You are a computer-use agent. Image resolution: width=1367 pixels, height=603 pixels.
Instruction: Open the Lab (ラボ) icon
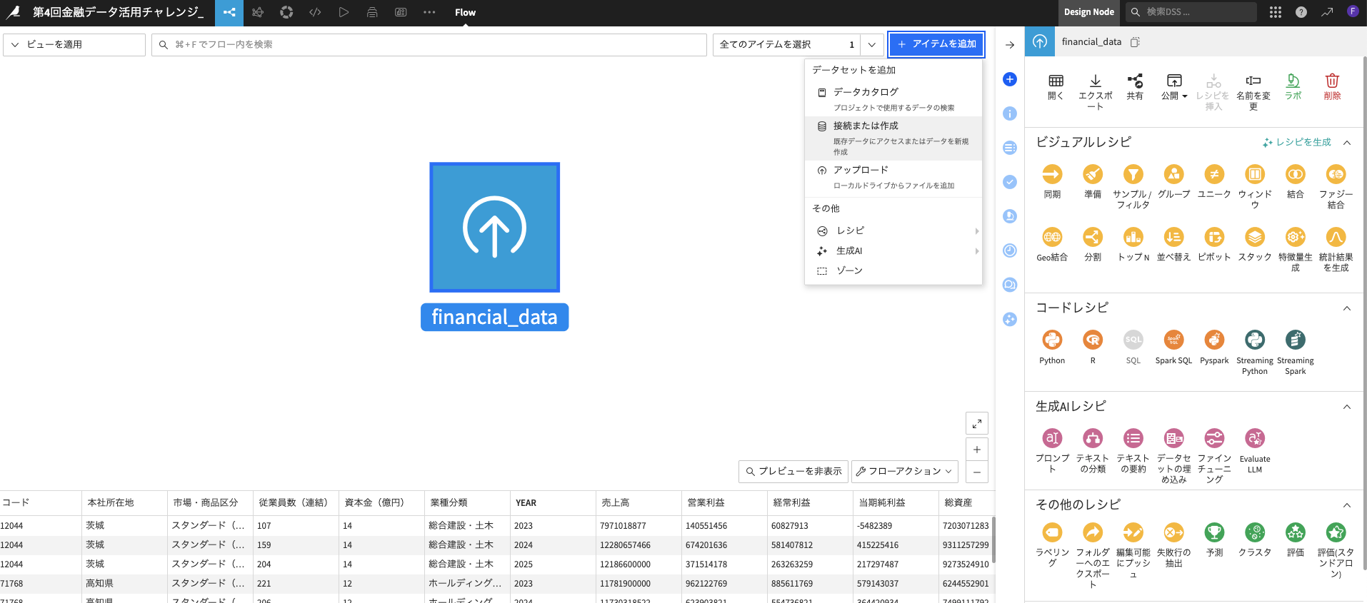pyautogui.click(x=1293, y=81)
